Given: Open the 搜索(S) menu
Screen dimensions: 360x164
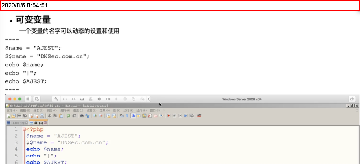Looking at the screenshot, I should coord(38,110).
